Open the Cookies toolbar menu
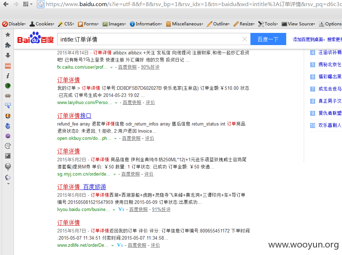Image resolution: width=342 pixels, height=255 pixels. [x=42, y=24]
